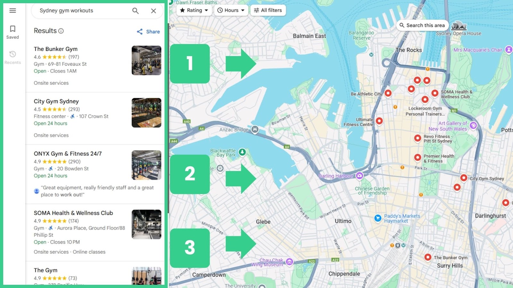Click the Glebe suburb label

[263, 222]
